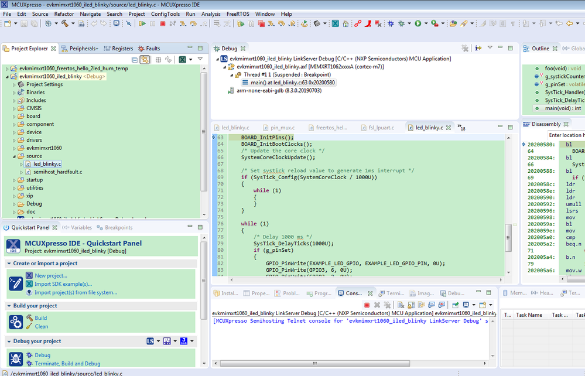Image resolution: width=585 pixels, height=376 pixels.
Task: Collapse the 'Create or import a project' section
Action: (x=9, y=264)
